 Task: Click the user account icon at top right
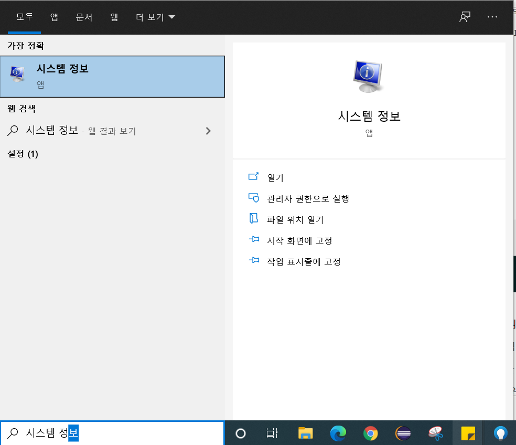click(464, 16)
